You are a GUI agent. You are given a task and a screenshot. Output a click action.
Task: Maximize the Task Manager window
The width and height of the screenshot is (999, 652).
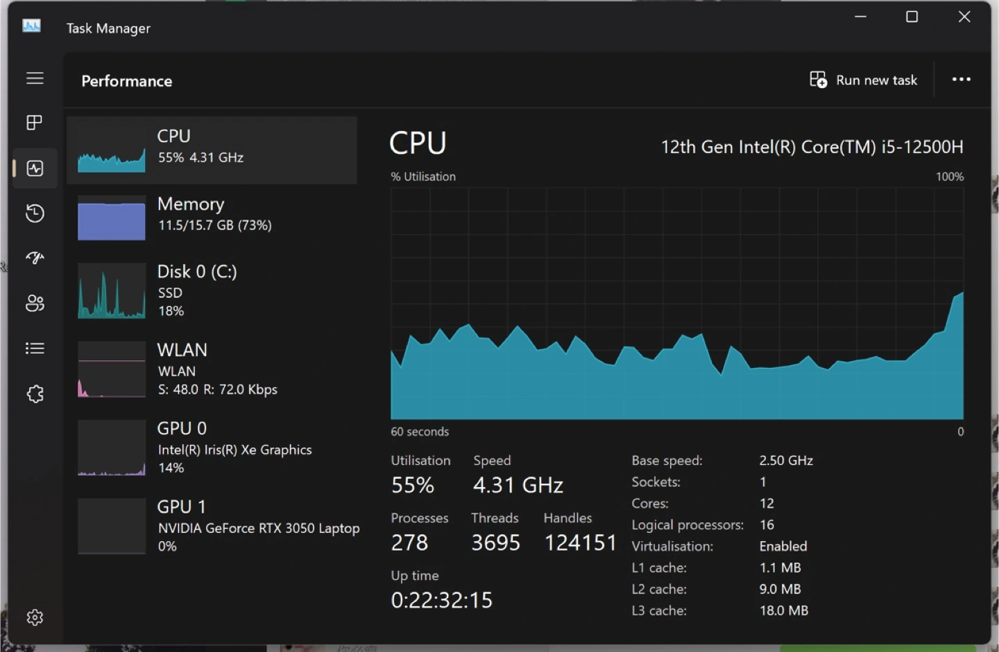[x=912, y=17]
